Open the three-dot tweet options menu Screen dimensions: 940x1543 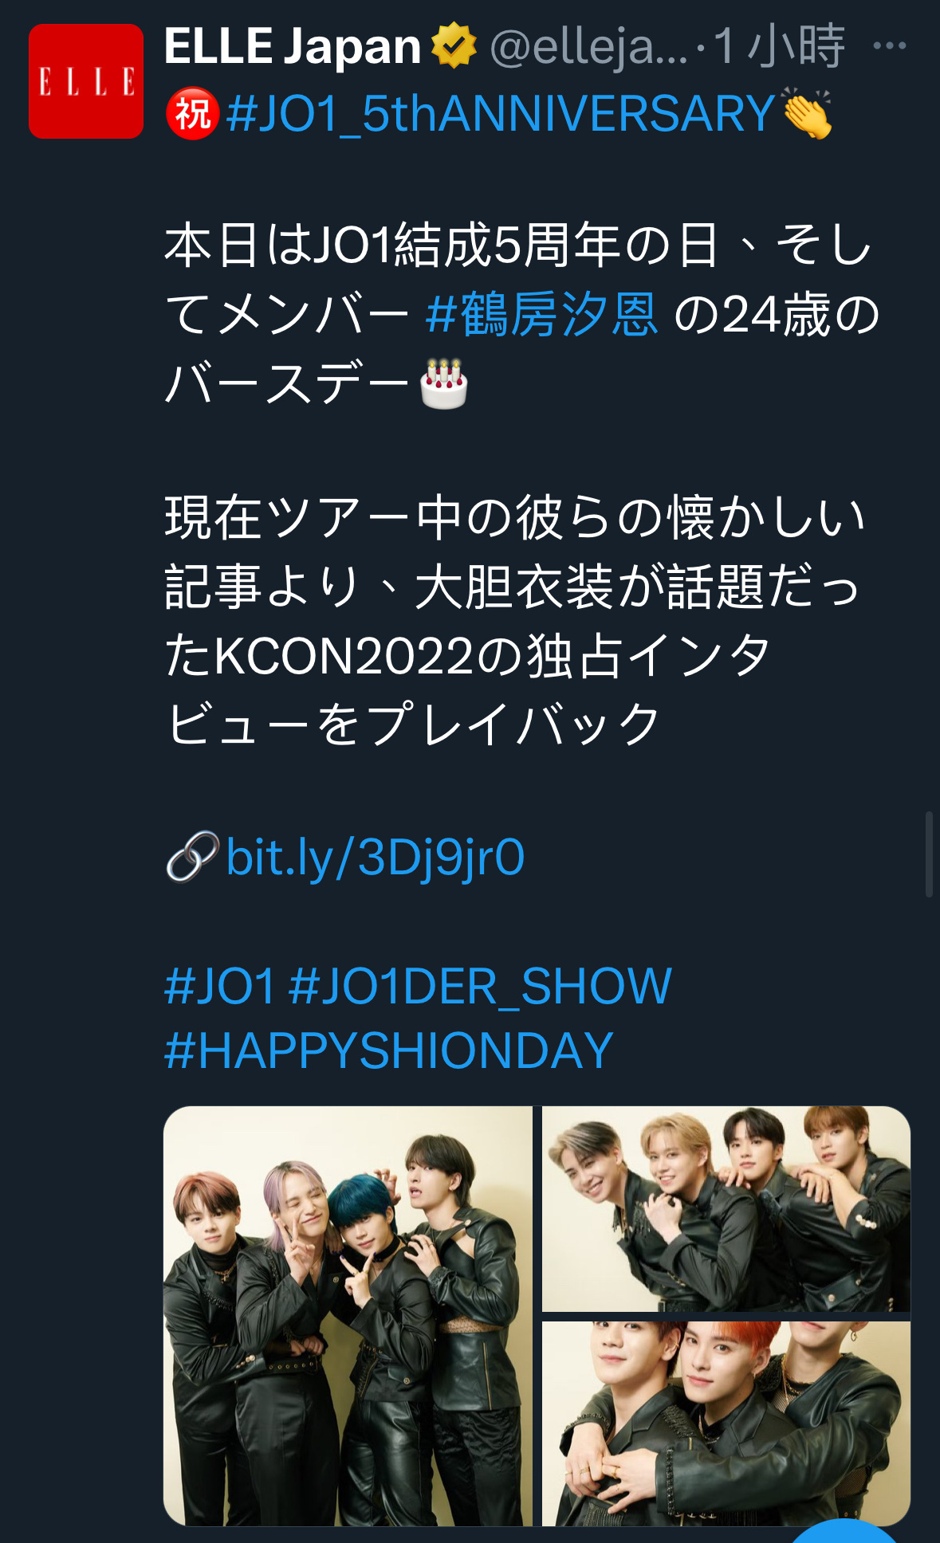(x=890, y=45)
